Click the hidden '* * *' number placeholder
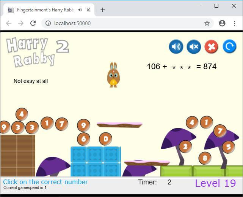Screen dimensions: 243x197 pos(182,67)
